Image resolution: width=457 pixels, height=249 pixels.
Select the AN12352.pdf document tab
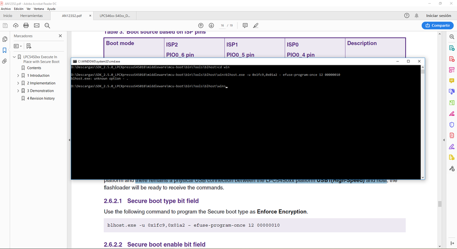tap(72, 16)
